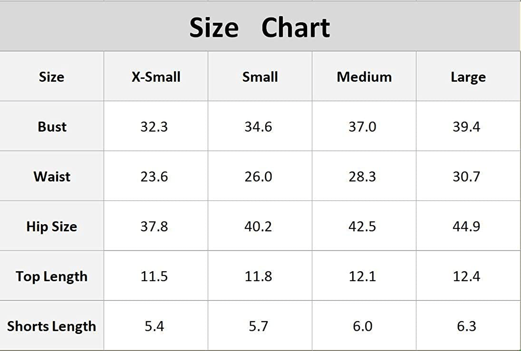Viewport: 521px width, 351px height.
Task: Click the Large waist value 30.7
Action: tap(467, 176)
